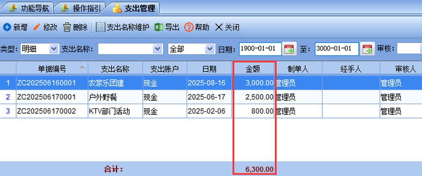Click the 新增 (add) plus icon
The height and width of the screenshot is (176, 422).
click(x=7, y=27)
